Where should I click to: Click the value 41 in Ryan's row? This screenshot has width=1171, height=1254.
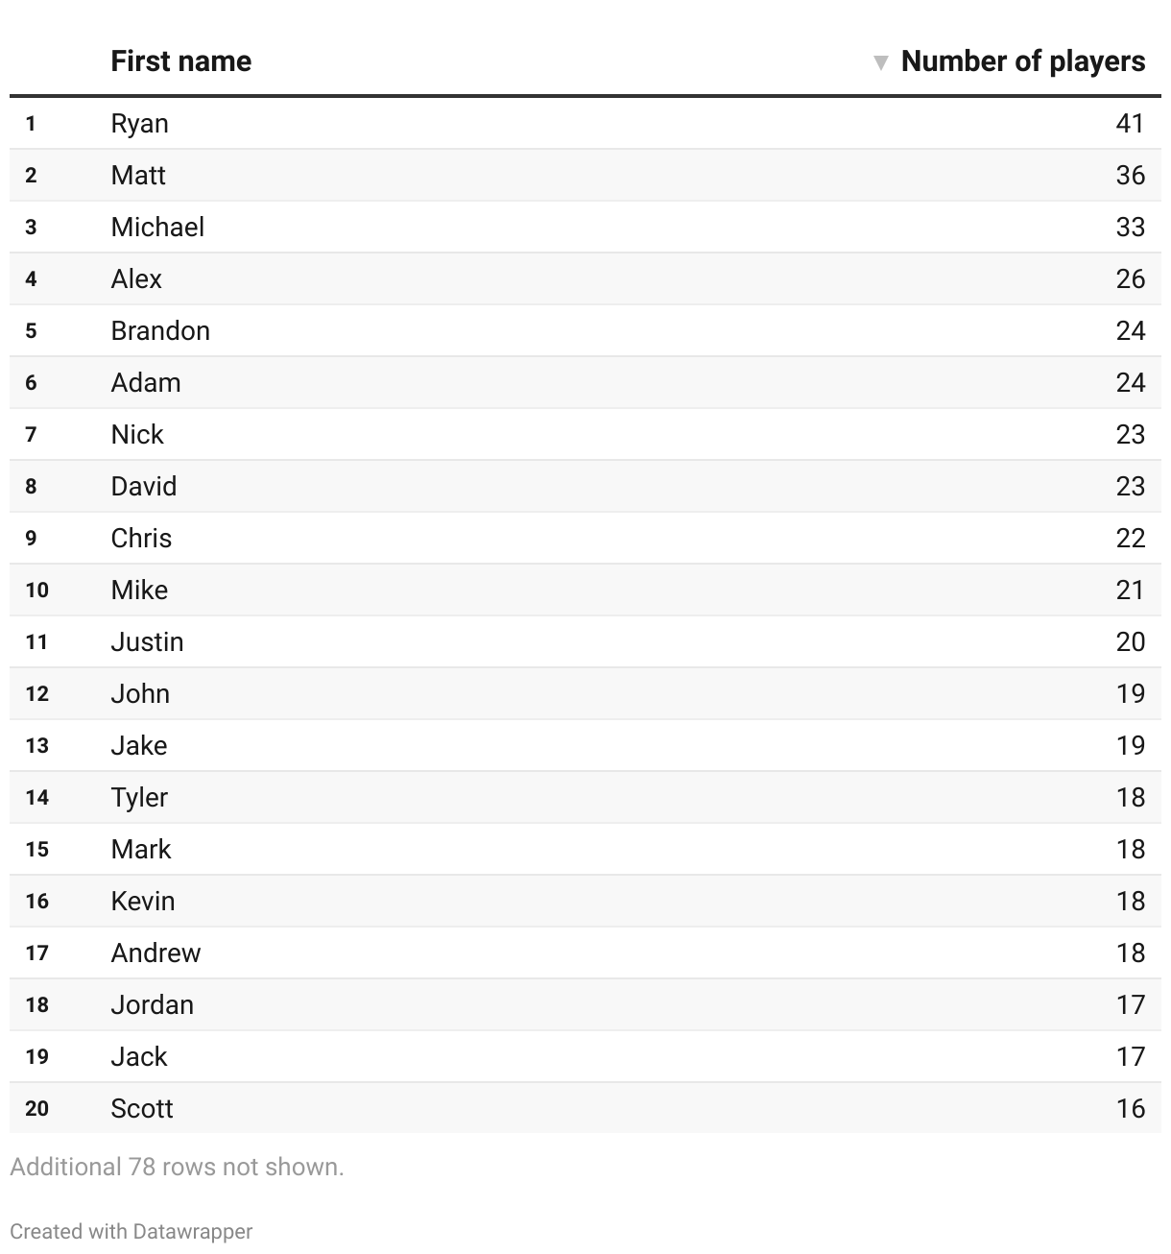(x=1130, y=124)
